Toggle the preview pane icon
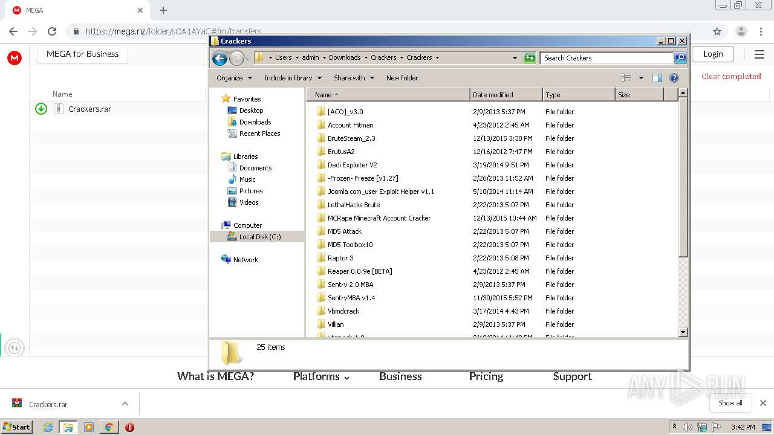This screenshot has width=774, height=435. (657, 78)
